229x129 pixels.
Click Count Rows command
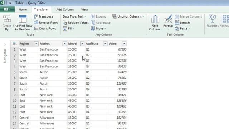pyautogui.click(x=45, y=28)
